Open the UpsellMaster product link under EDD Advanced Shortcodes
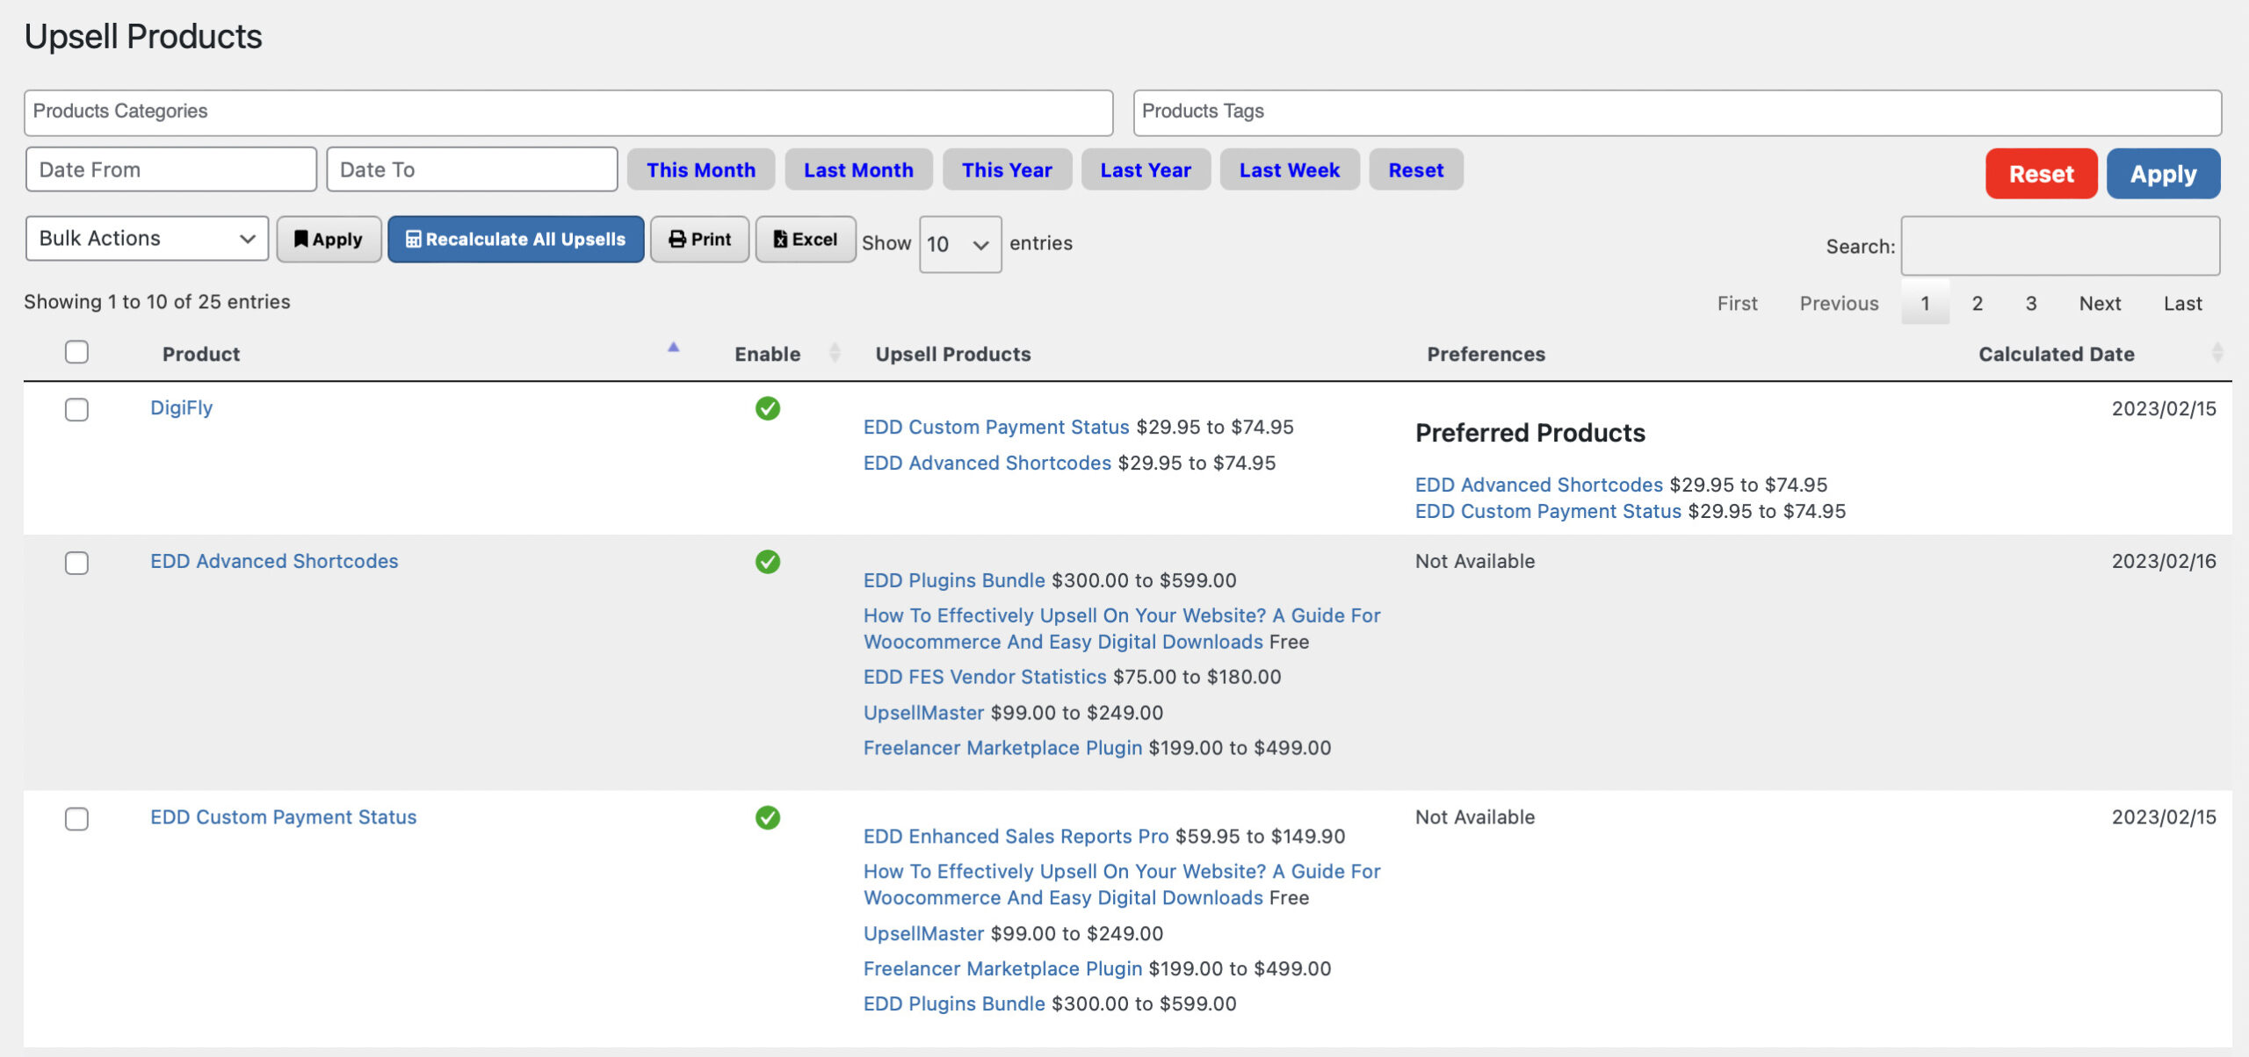 tap(923, 713)
